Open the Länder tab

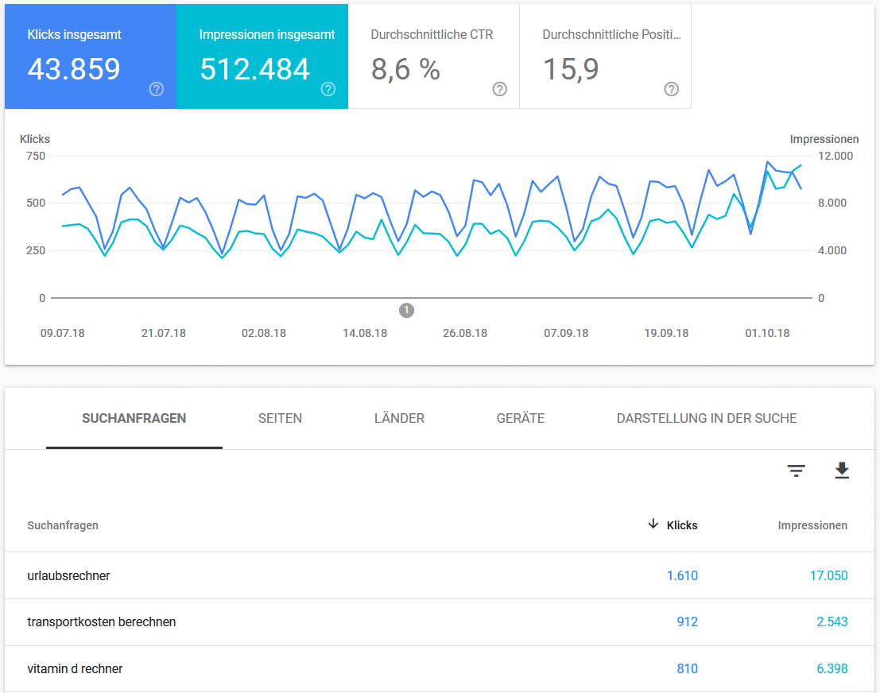tap(399, 419)
